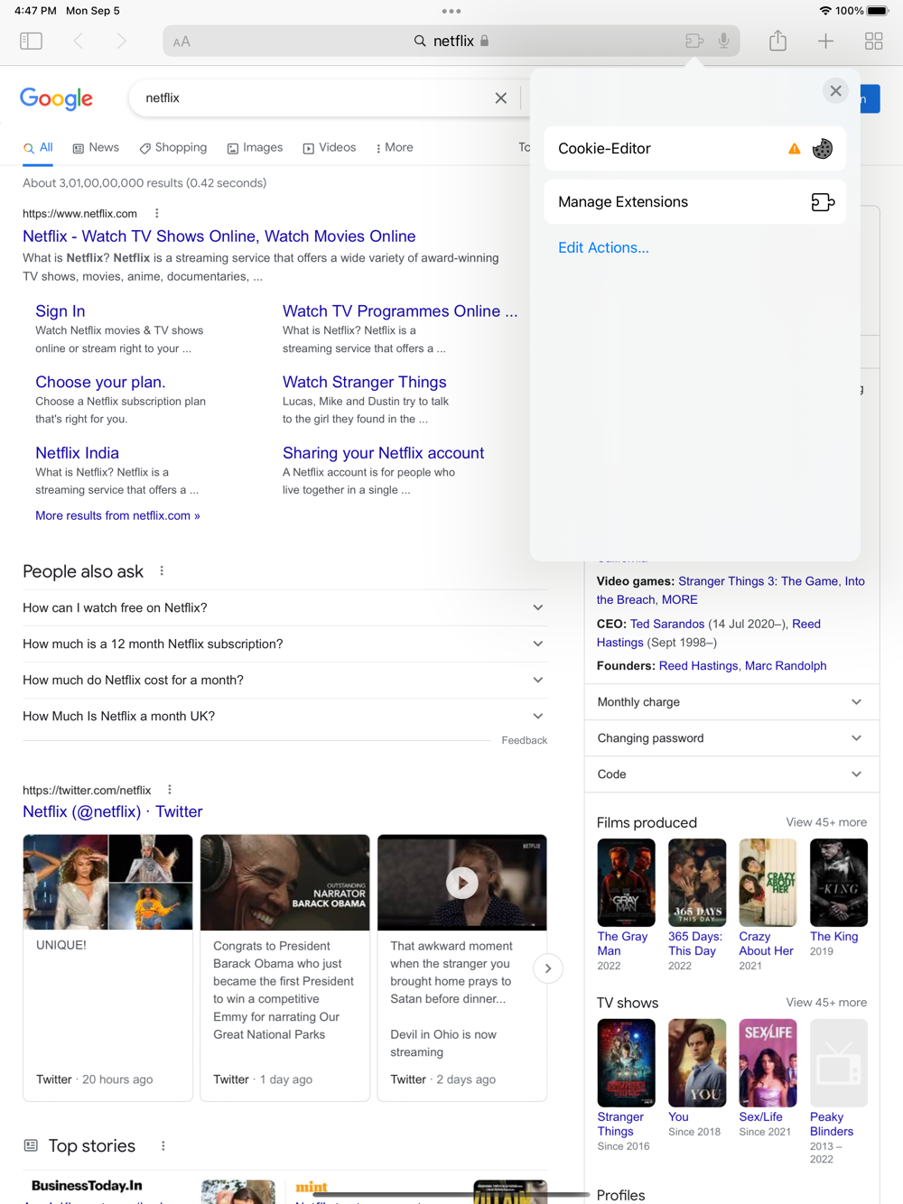903x1204 pixels.
Task: Switch to the Videos tab
Action: [x=329, y=147]
